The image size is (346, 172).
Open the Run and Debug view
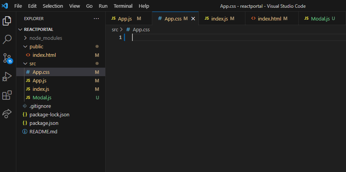pos(7,77)
